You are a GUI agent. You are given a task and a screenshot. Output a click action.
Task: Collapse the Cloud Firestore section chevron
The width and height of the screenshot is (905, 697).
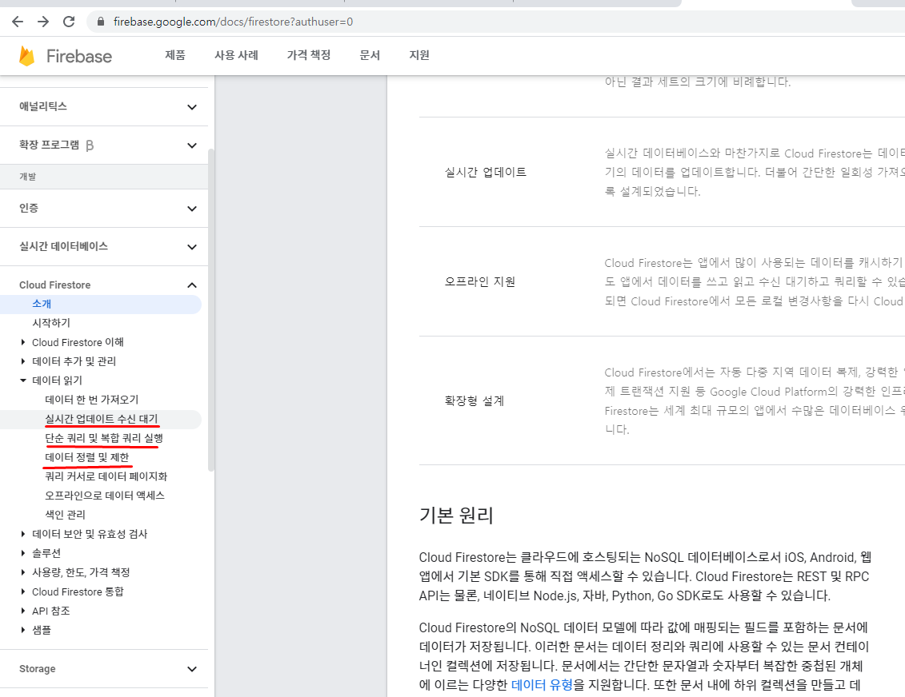coord(192,285)
